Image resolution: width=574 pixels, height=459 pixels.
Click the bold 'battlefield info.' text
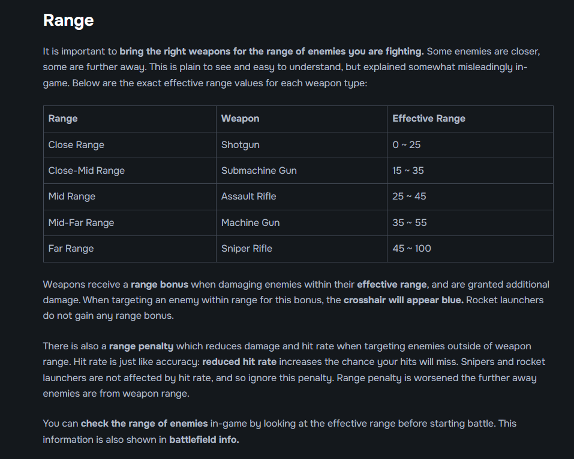[204, 440]
